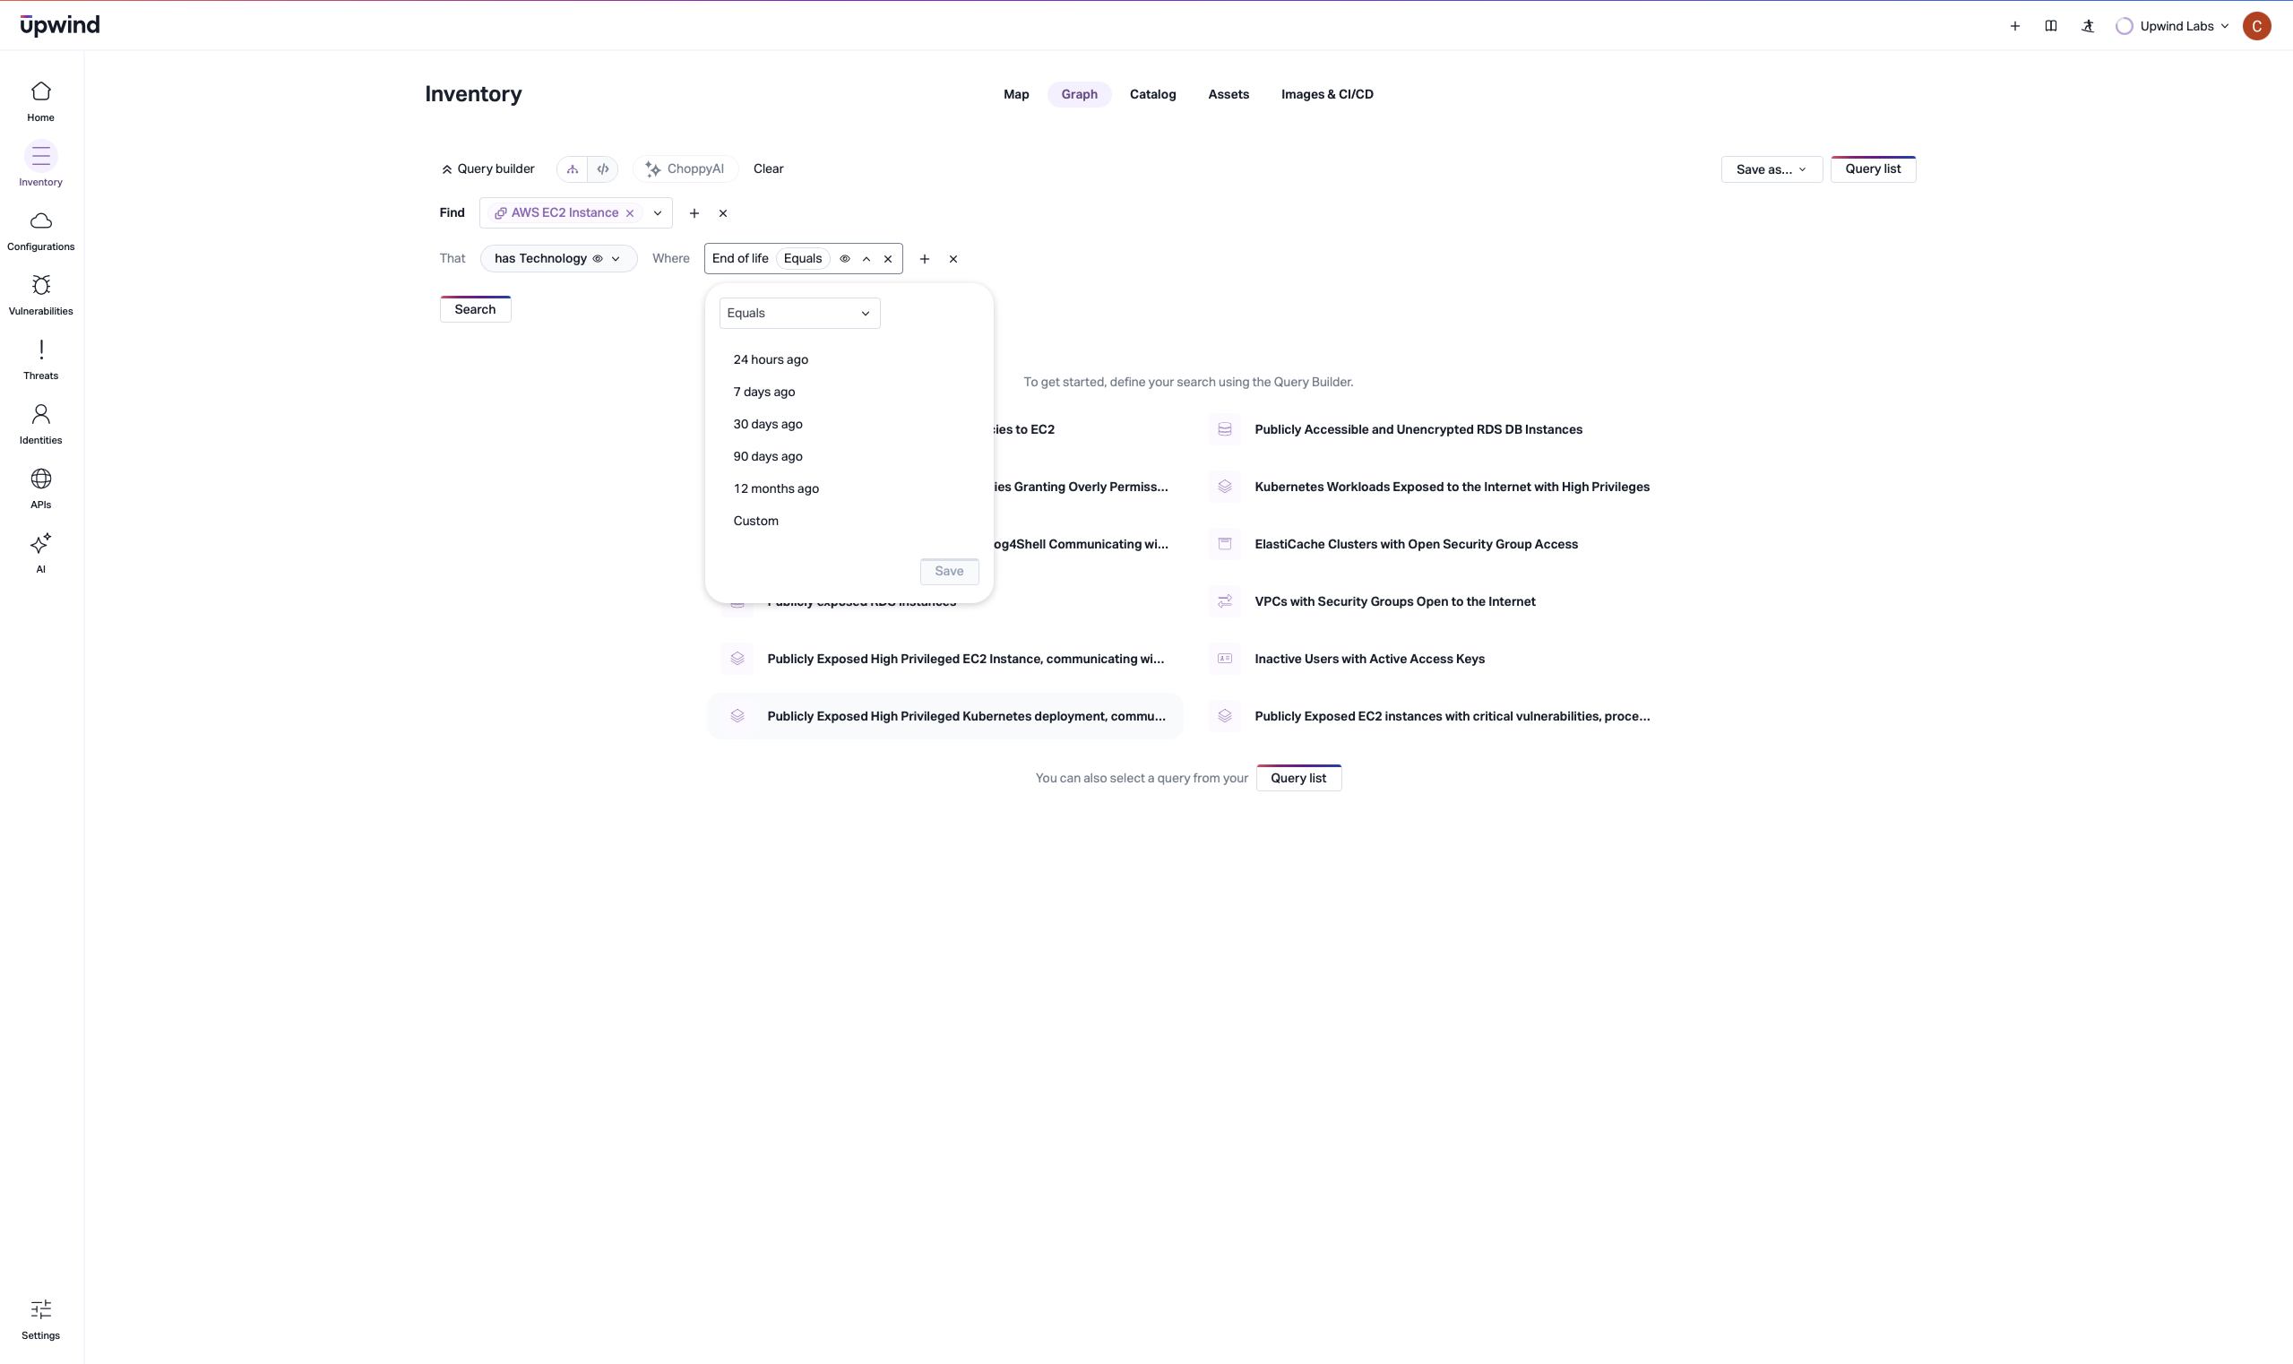Switch to the Catalog tab
Image resolution: width=2293 pixels, height=1364 pixels.
1151,95
